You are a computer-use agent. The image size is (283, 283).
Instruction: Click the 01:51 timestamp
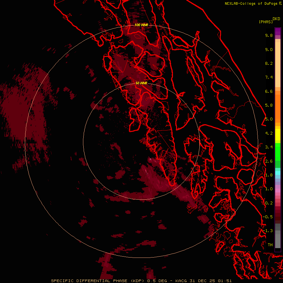(x=225, y=281)
